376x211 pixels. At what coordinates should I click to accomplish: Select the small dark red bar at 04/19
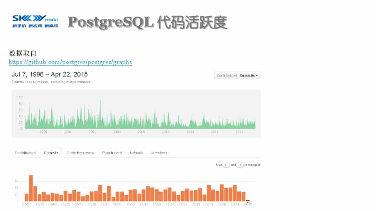pos(248,201)
